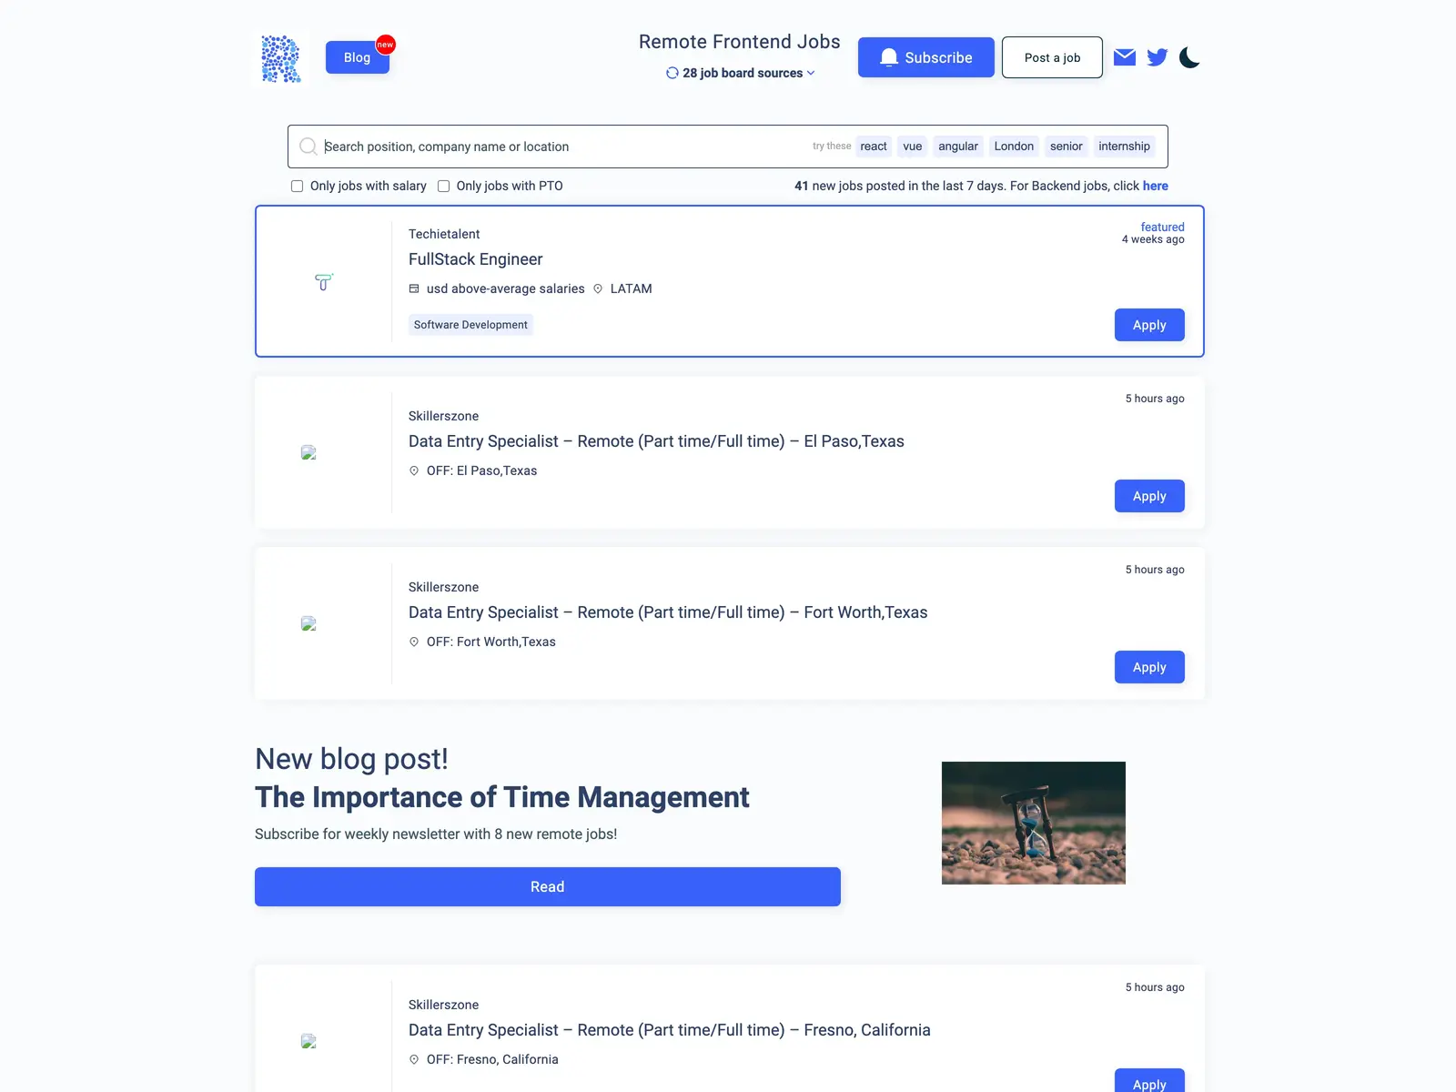Enable Only jobs with PTO
Image resolution: width=1456 pixels, height=1092 pixels.
[x=444, y=186]
